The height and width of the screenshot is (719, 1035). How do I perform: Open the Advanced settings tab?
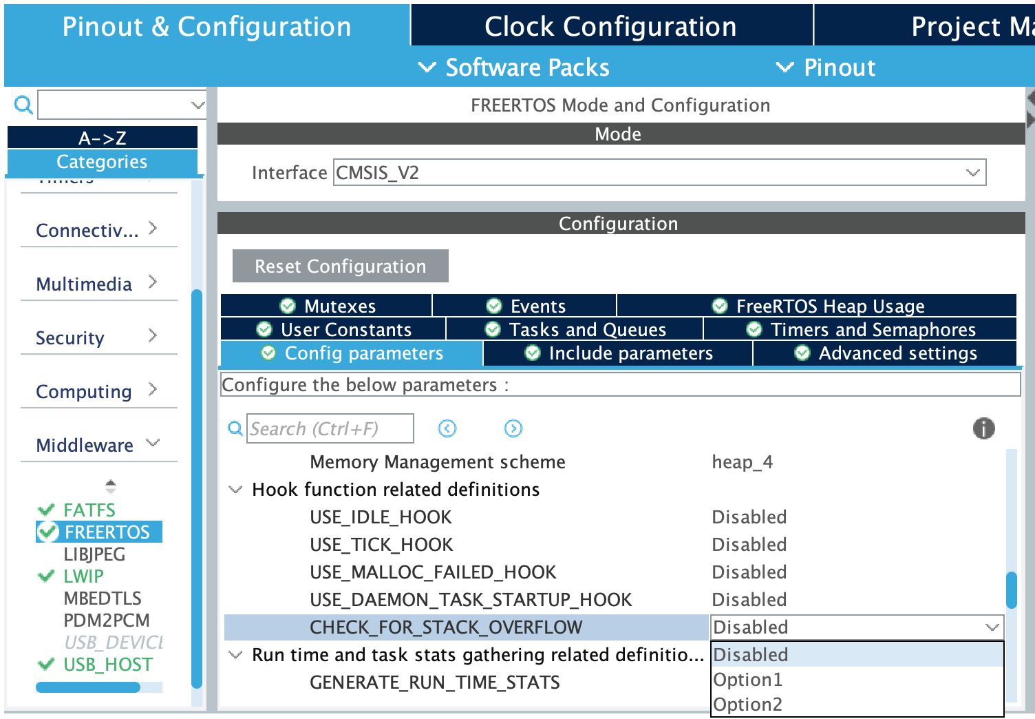pos(885,353)
